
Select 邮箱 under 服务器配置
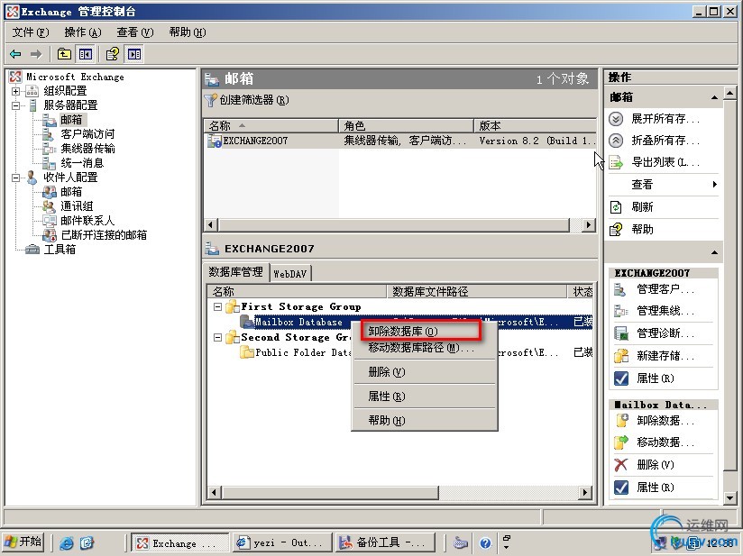pyautogui.click(x=71, y=120)
